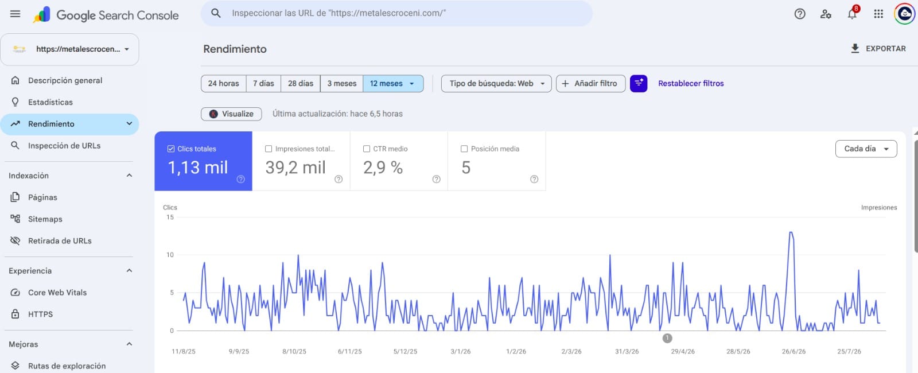The height and width of the screenshot is (373, 918).
Task: Click the Rendimiento trend icon in sidebar
Action: [15, 124]
